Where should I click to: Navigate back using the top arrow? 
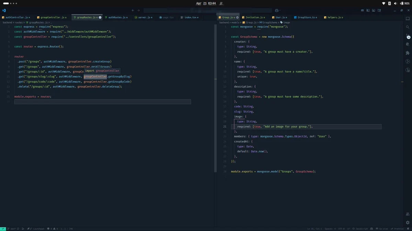pyautogui.click(x=133, y=10)
